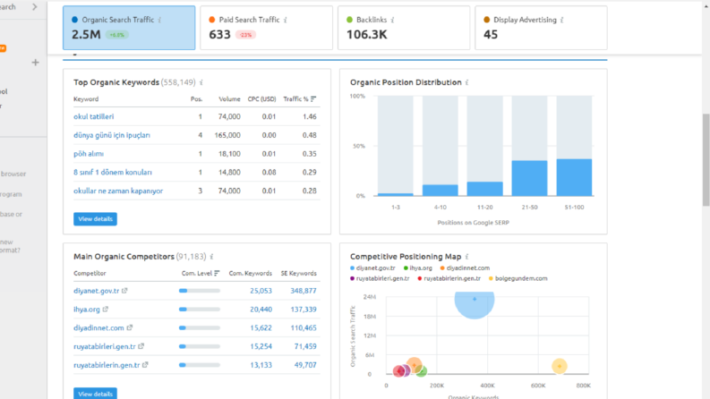This screenshot has width=710, height=399.
Task: Toggle diyadinnet.com legend orange dot
Action: coord(442,268)
